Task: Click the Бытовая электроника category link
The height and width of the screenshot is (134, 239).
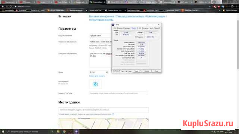Action: (x=102, y=16)
